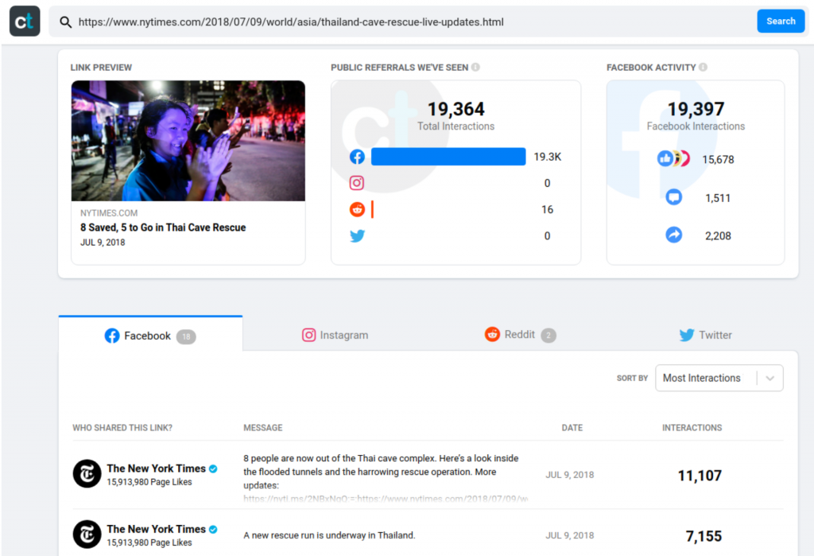
Task: Switch to the Instagram tab
Action: coord(335,335)
